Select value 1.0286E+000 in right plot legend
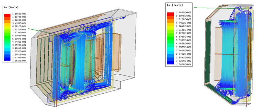Screen dimensions: 257x109 pos(184,19)
